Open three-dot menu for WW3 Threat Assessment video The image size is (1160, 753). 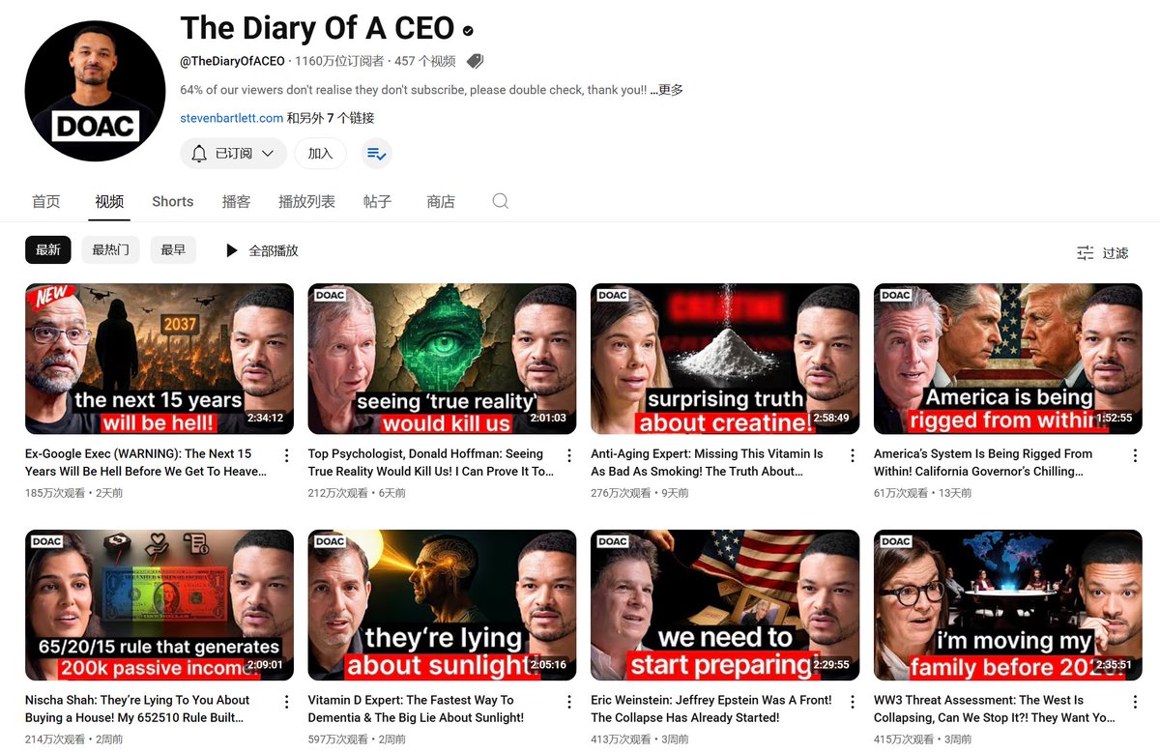coord(1135,702)
